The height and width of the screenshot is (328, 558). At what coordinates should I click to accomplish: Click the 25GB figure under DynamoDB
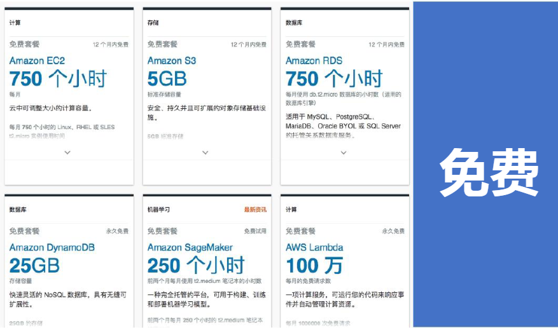pyautogui.click(x=34, y=266)
